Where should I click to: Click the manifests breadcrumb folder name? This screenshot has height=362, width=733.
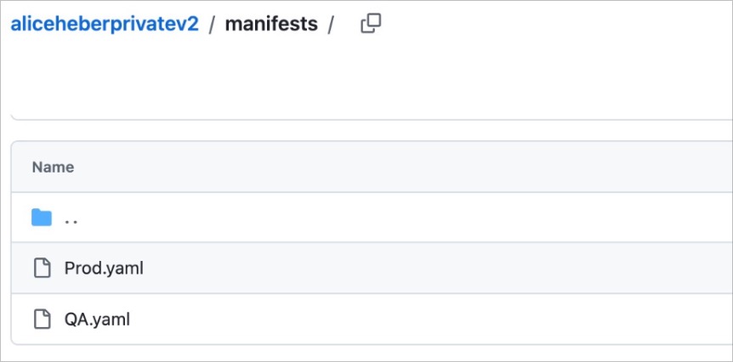pos(270,24)
